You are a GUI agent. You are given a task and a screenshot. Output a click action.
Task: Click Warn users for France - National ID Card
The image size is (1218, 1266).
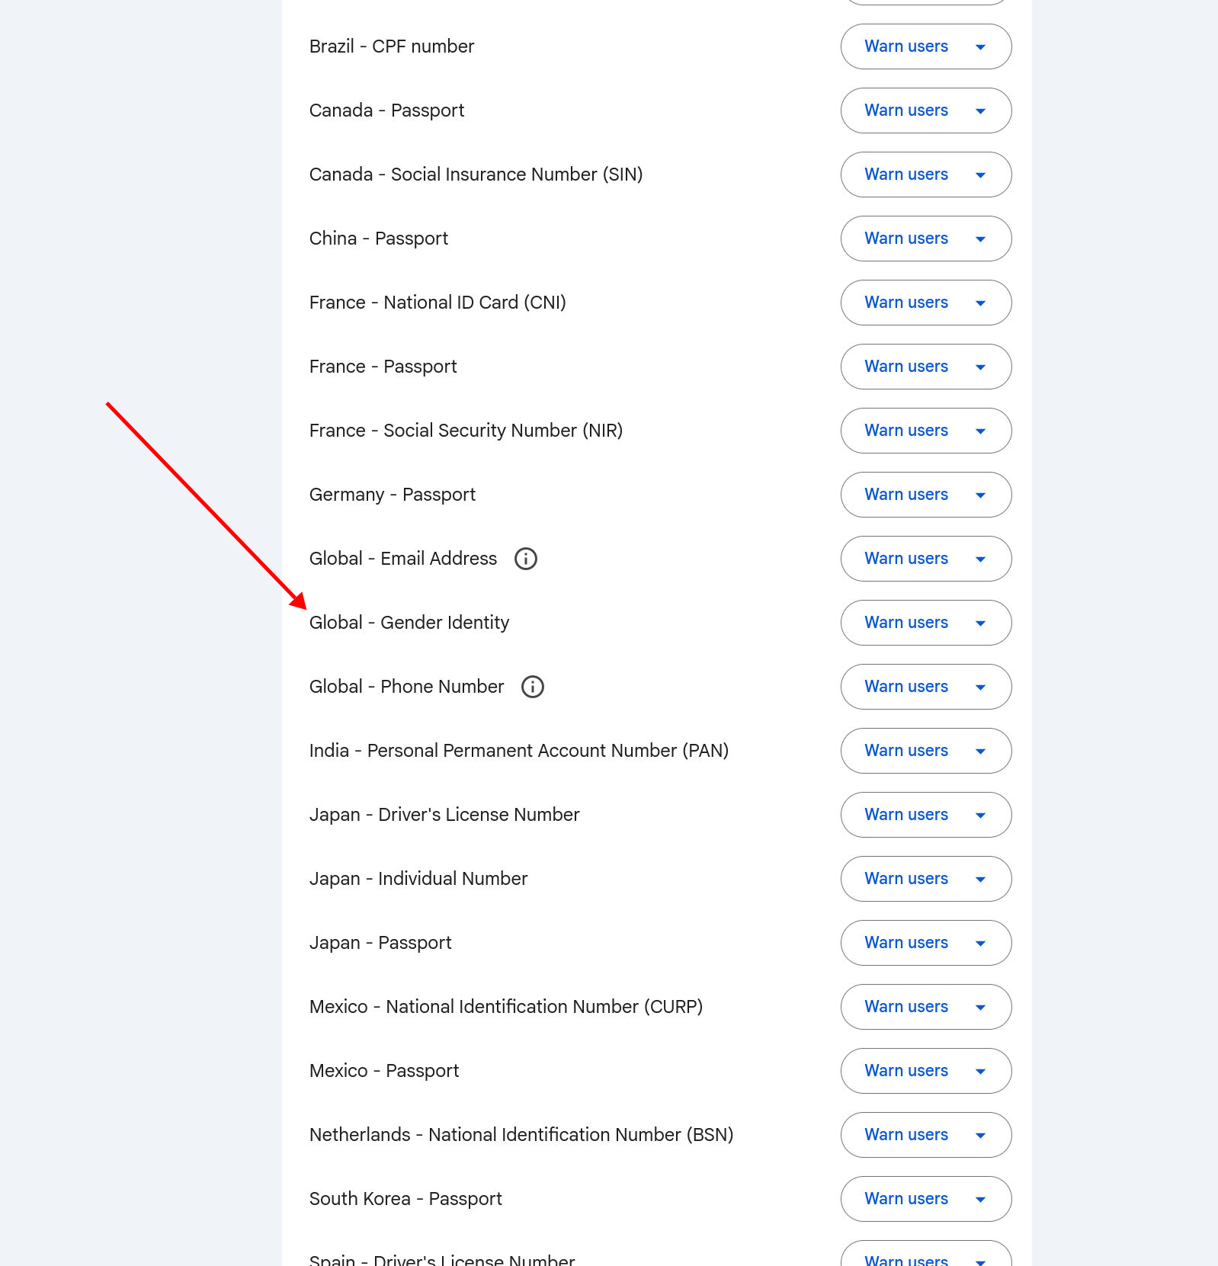pos(905,303)
